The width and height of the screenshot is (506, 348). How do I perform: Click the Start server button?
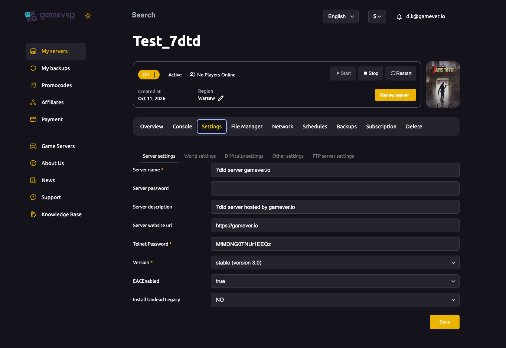coord(343,73)
